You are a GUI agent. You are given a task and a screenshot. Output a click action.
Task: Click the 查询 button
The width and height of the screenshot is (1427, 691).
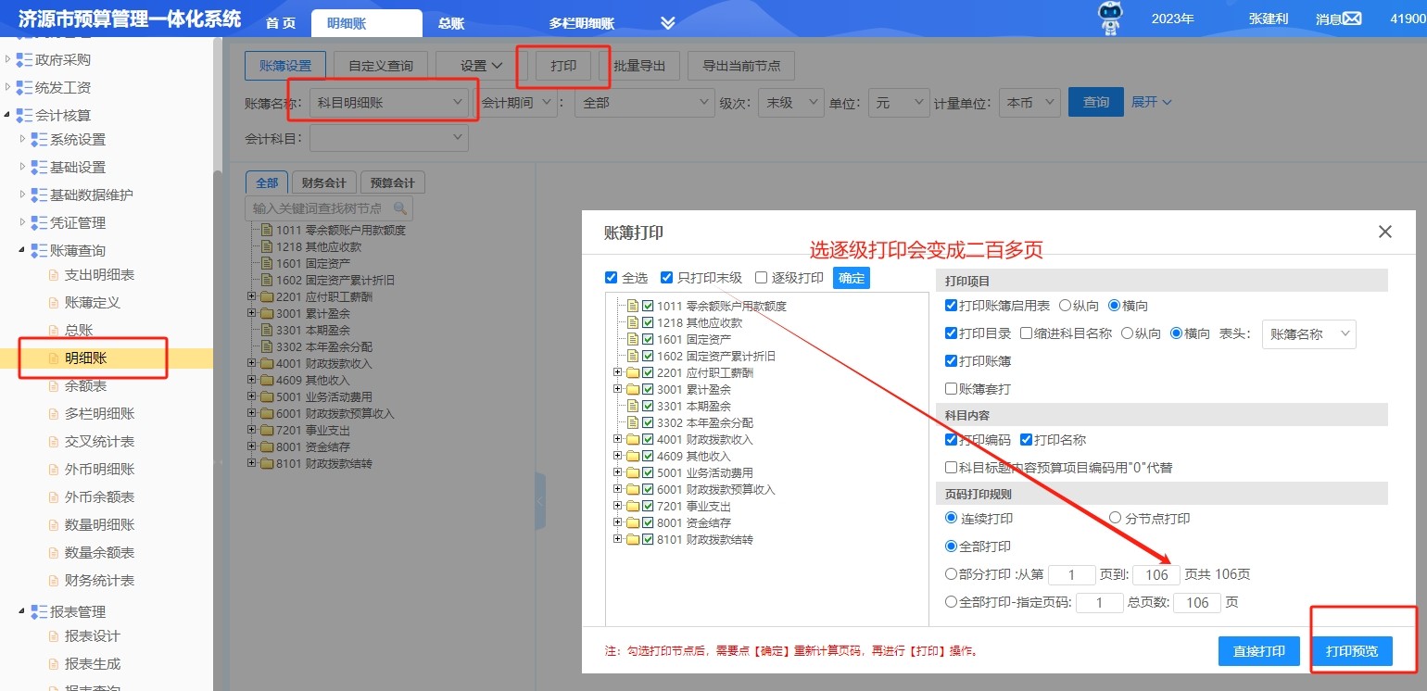tap(1096, 102)
